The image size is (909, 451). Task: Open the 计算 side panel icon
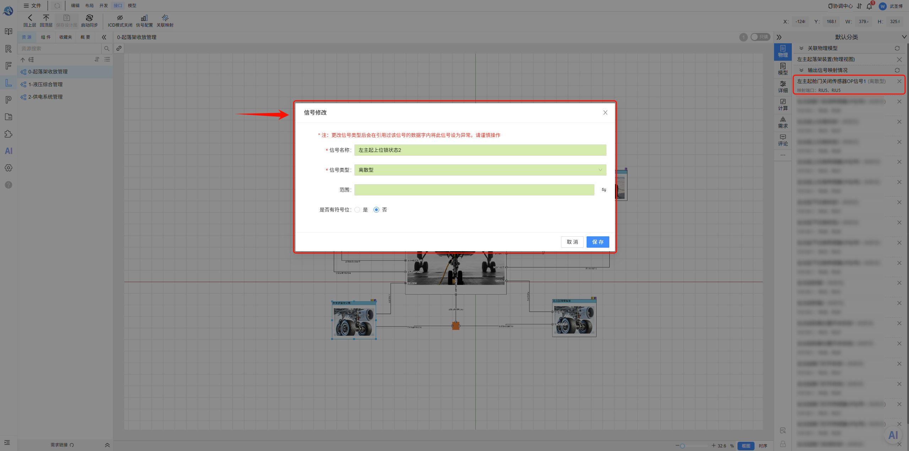tap(783, 105)
